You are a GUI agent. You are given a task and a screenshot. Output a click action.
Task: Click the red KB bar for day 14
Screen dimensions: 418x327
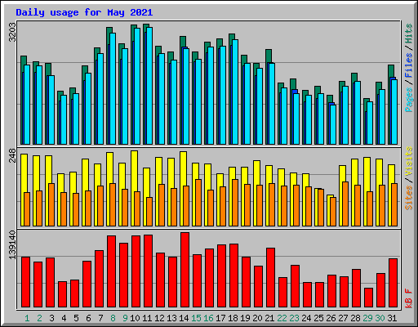(185, 270)
